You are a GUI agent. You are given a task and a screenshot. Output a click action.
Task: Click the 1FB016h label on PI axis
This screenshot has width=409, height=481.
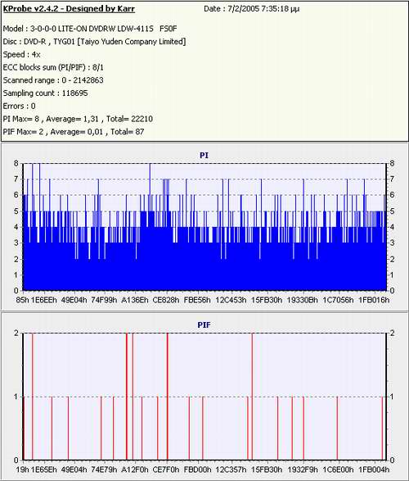[x=374, y=300]
